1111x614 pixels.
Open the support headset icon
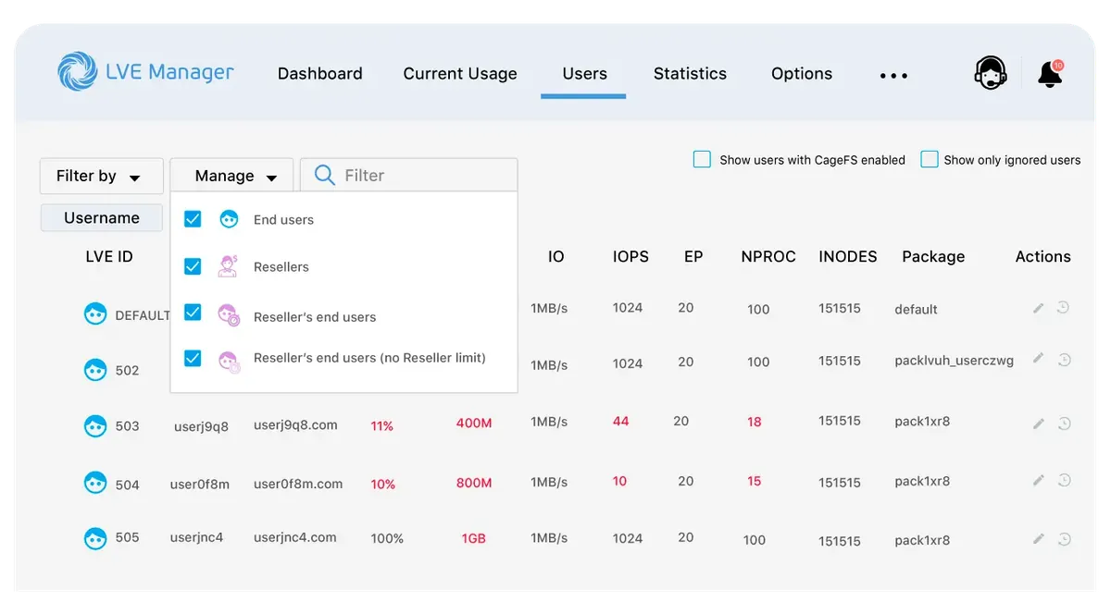991,73
